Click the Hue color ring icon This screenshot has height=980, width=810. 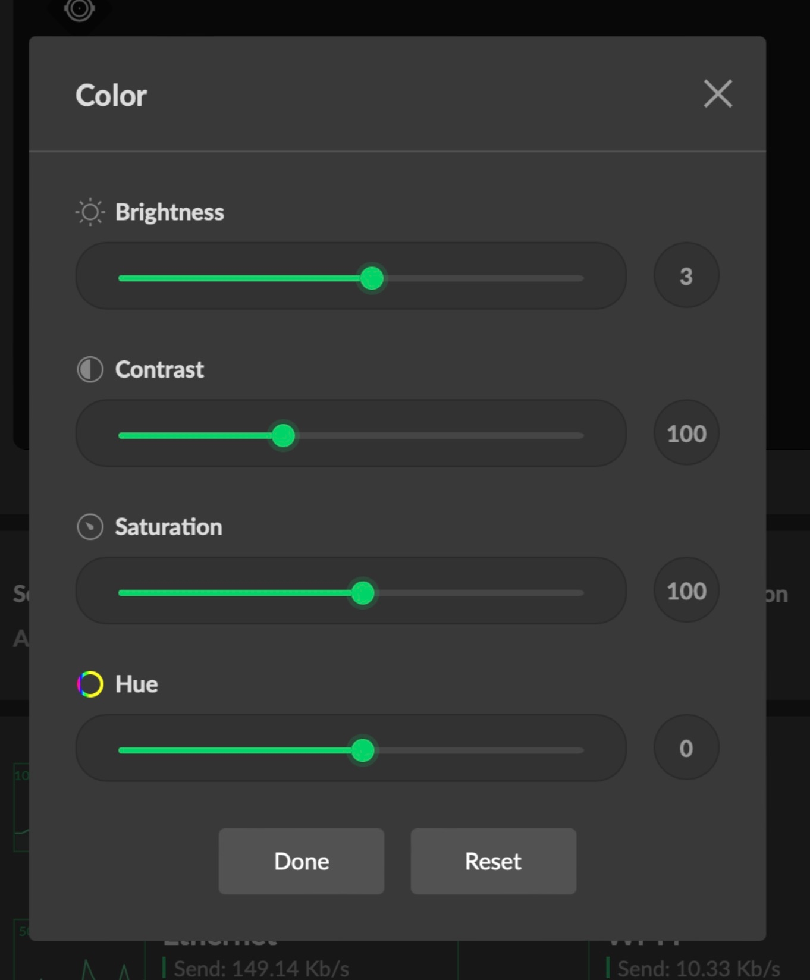coord(90,684)
